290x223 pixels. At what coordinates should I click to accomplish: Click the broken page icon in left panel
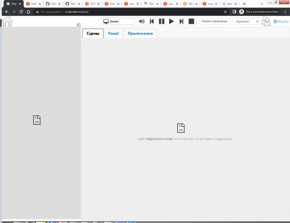pyautogui.click(x=37, y=120)
